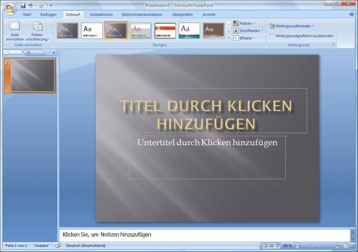Apply the light theme with red Aa
The width and height of the screenshot is (358, 252).
click(140, 31)
